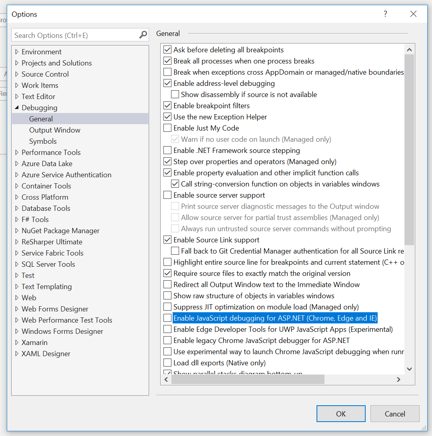Screen dimensions: 432x436
Task: Enable Just My Code checkbox
Action: (x=167, y=128)
